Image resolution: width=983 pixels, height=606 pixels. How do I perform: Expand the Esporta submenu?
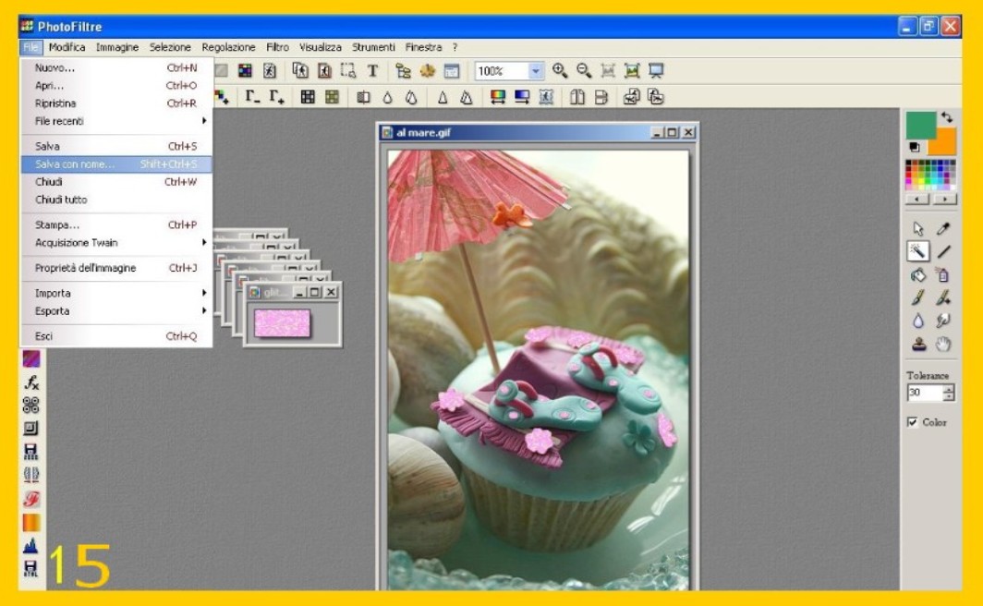pyautogui.click(x=115, y=310)
